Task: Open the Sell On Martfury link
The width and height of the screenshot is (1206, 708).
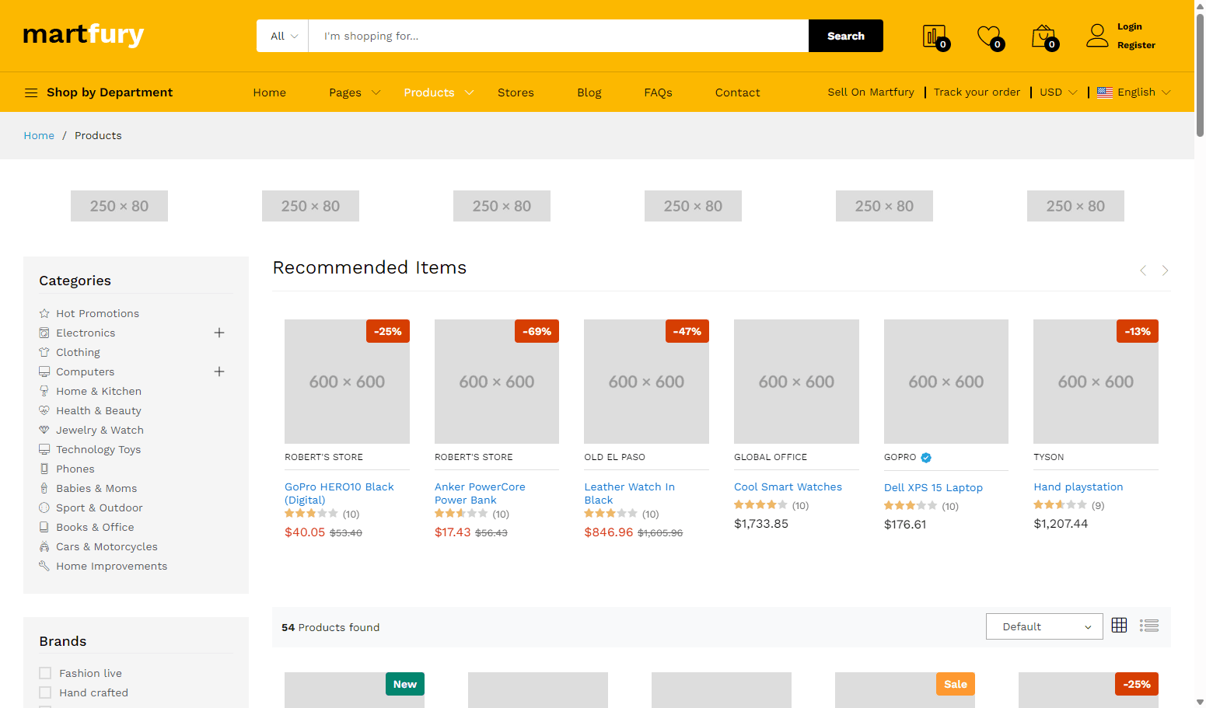Action: pyautogui.click(x=871, y=92)
